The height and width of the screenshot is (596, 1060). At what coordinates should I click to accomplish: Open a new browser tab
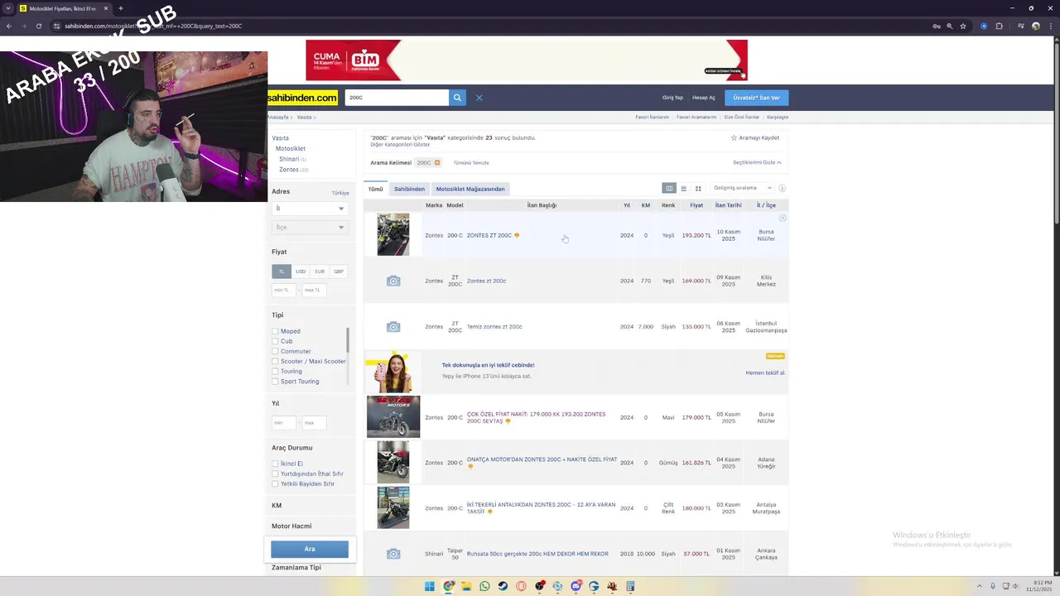pyautogui.click(x=121, y=8)
